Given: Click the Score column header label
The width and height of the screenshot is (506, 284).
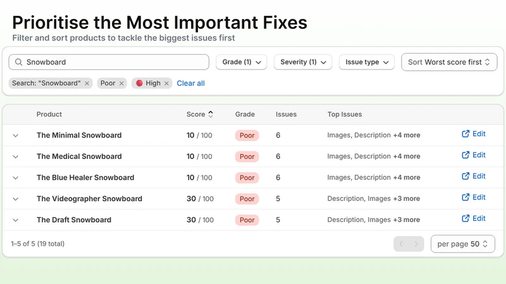Looking at the screenshot, I should (x=195, y=114).
